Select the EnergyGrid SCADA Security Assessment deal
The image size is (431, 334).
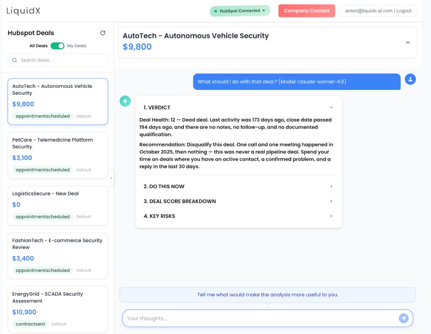pyautogui.click(x=58, y=309)
